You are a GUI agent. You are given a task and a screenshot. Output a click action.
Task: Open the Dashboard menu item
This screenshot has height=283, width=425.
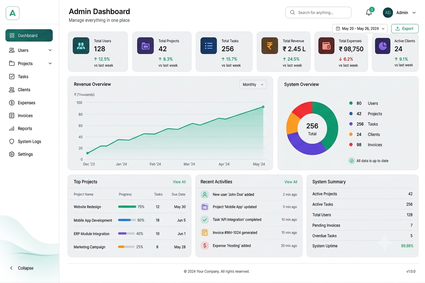(29, 36)
